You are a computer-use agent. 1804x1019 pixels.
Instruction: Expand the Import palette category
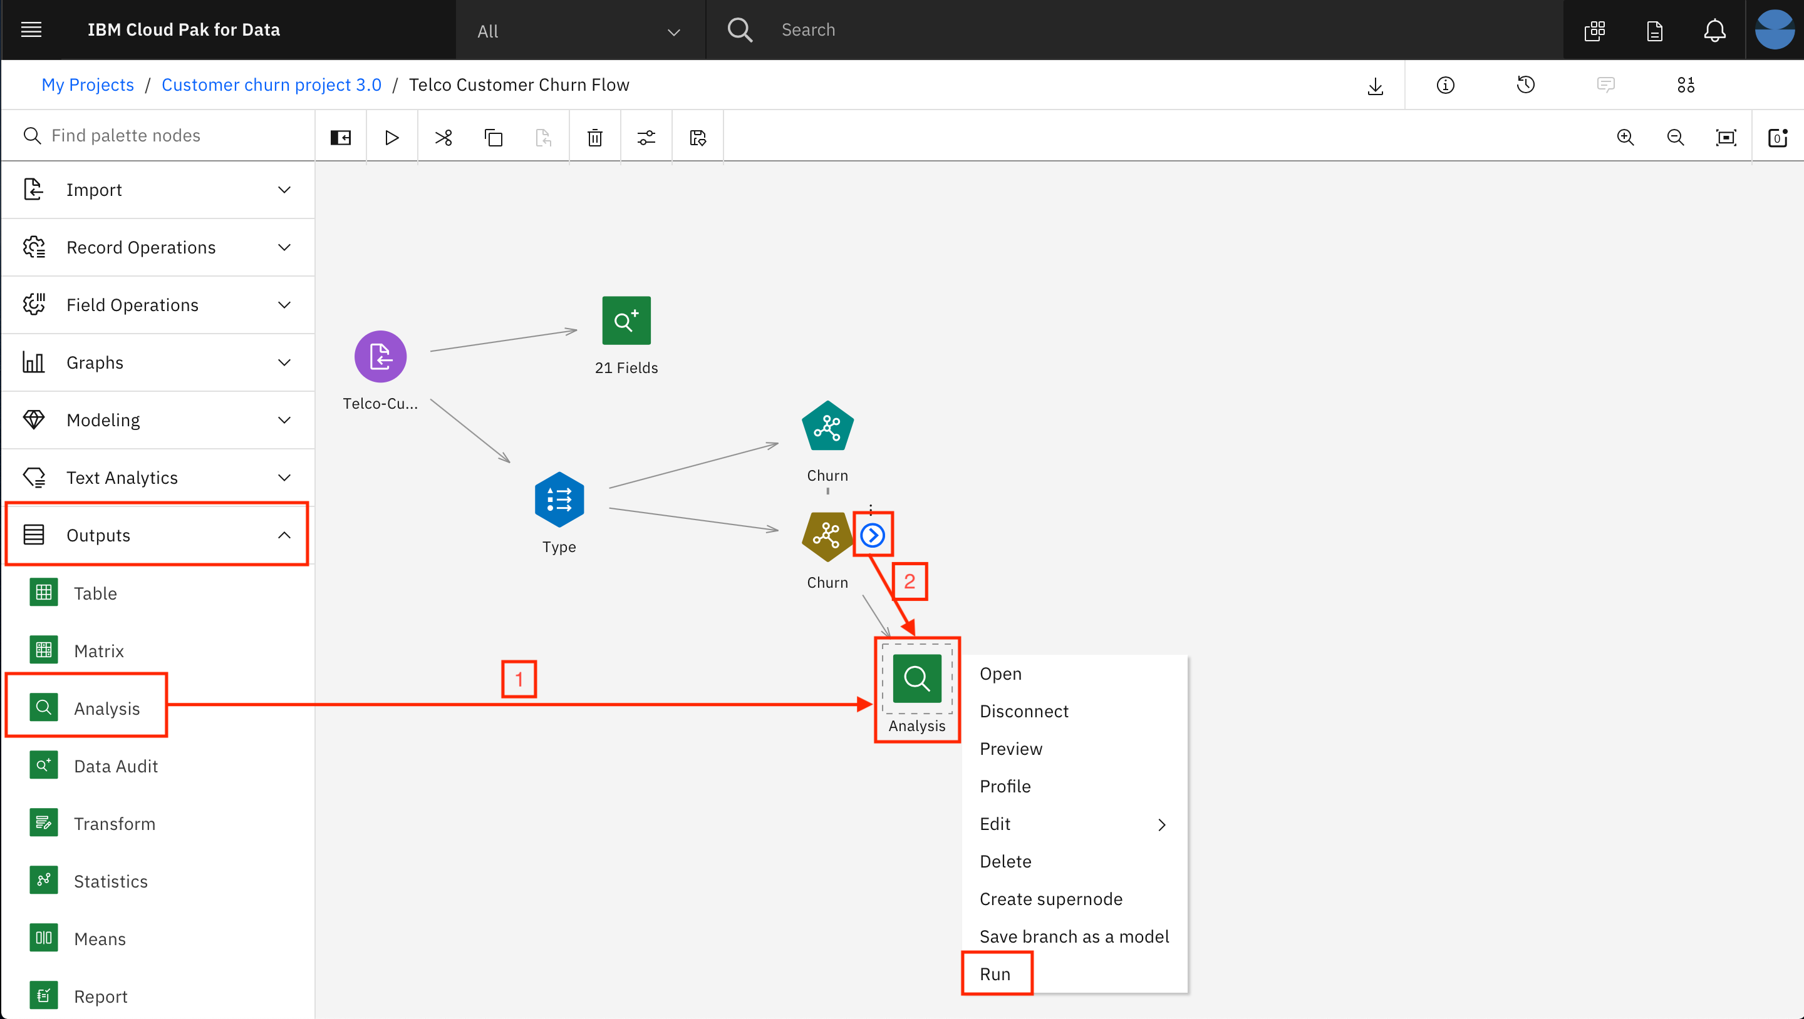[158, 190]
